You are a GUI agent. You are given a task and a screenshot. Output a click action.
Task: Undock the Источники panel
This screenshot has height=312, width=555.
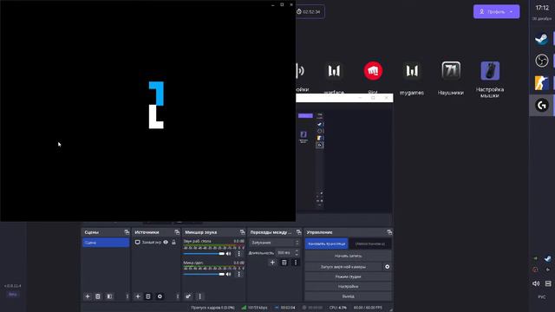[177, 232]
